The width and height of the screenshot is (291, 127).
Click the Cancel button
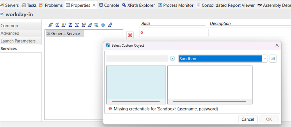pos(248,119)
